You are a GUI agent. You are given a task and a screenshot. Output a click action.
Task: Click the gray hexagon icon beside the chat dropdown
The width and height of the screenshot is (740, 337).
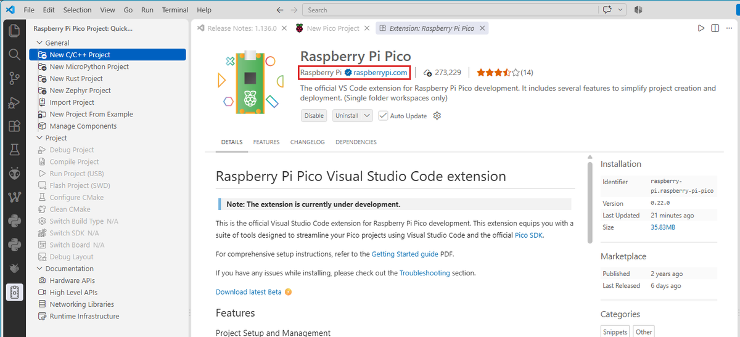pyautogui.click(x=638, y=10)
